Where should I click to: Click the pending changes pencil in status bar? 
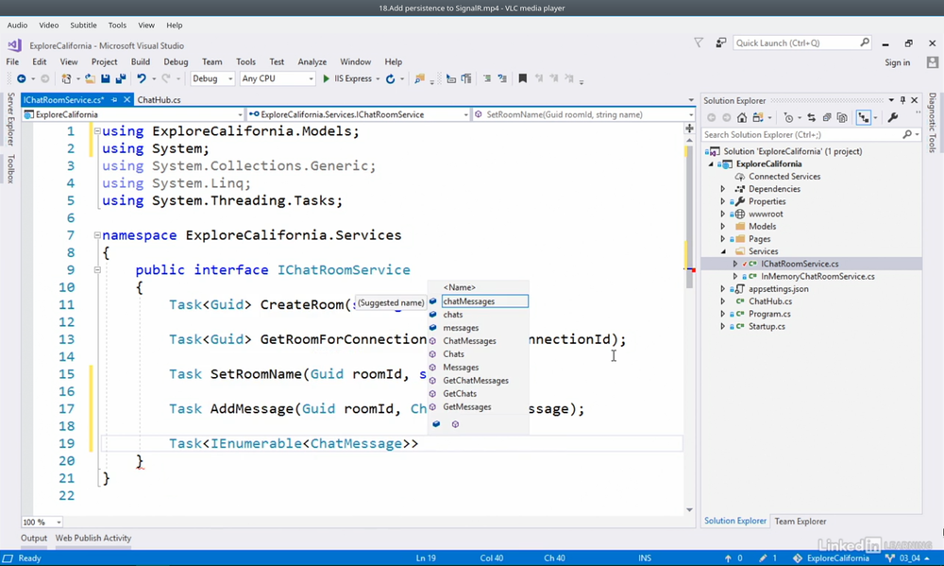click(763, 558)
